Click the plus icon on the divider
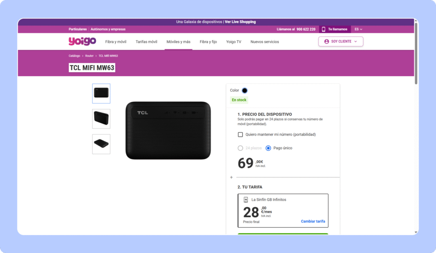Image resolution: width=436 pixels, height=253 pixels. 231,177
